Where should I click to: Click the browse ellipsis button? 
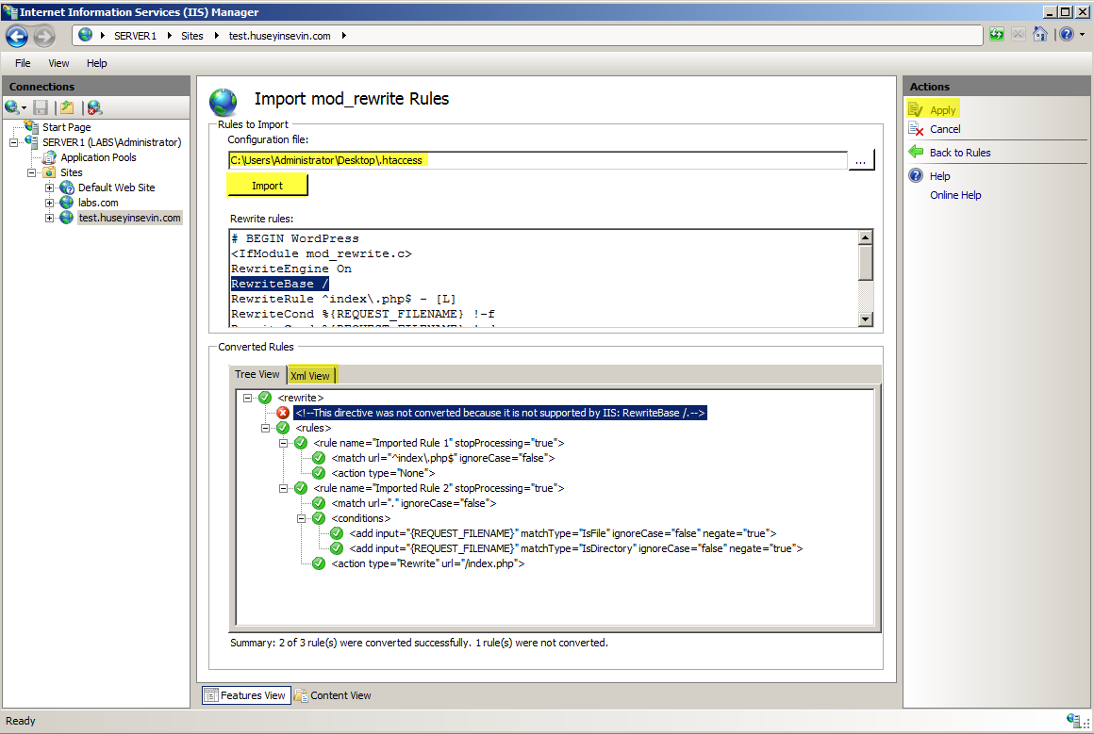861,160
